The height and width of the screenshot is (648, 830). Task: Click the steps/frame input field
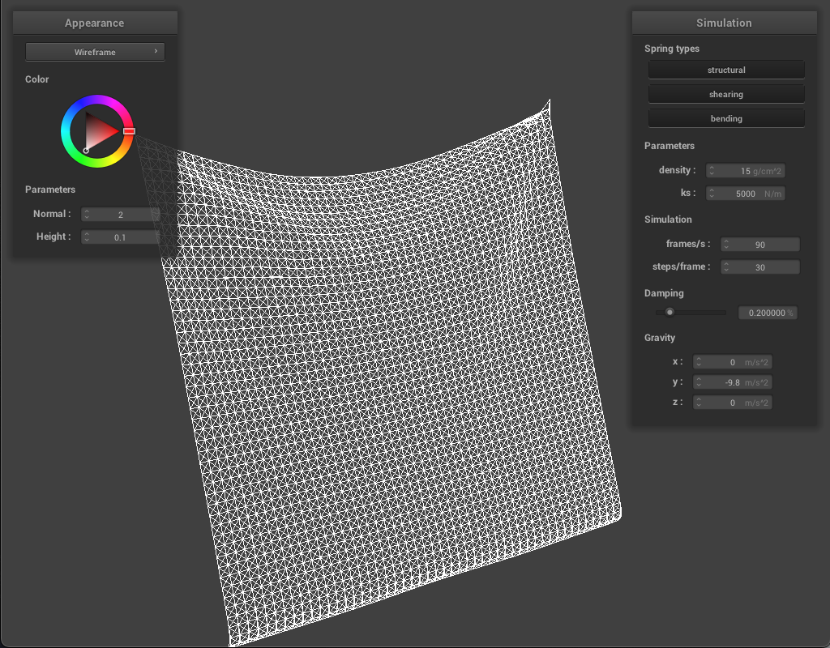pos(759,266)
